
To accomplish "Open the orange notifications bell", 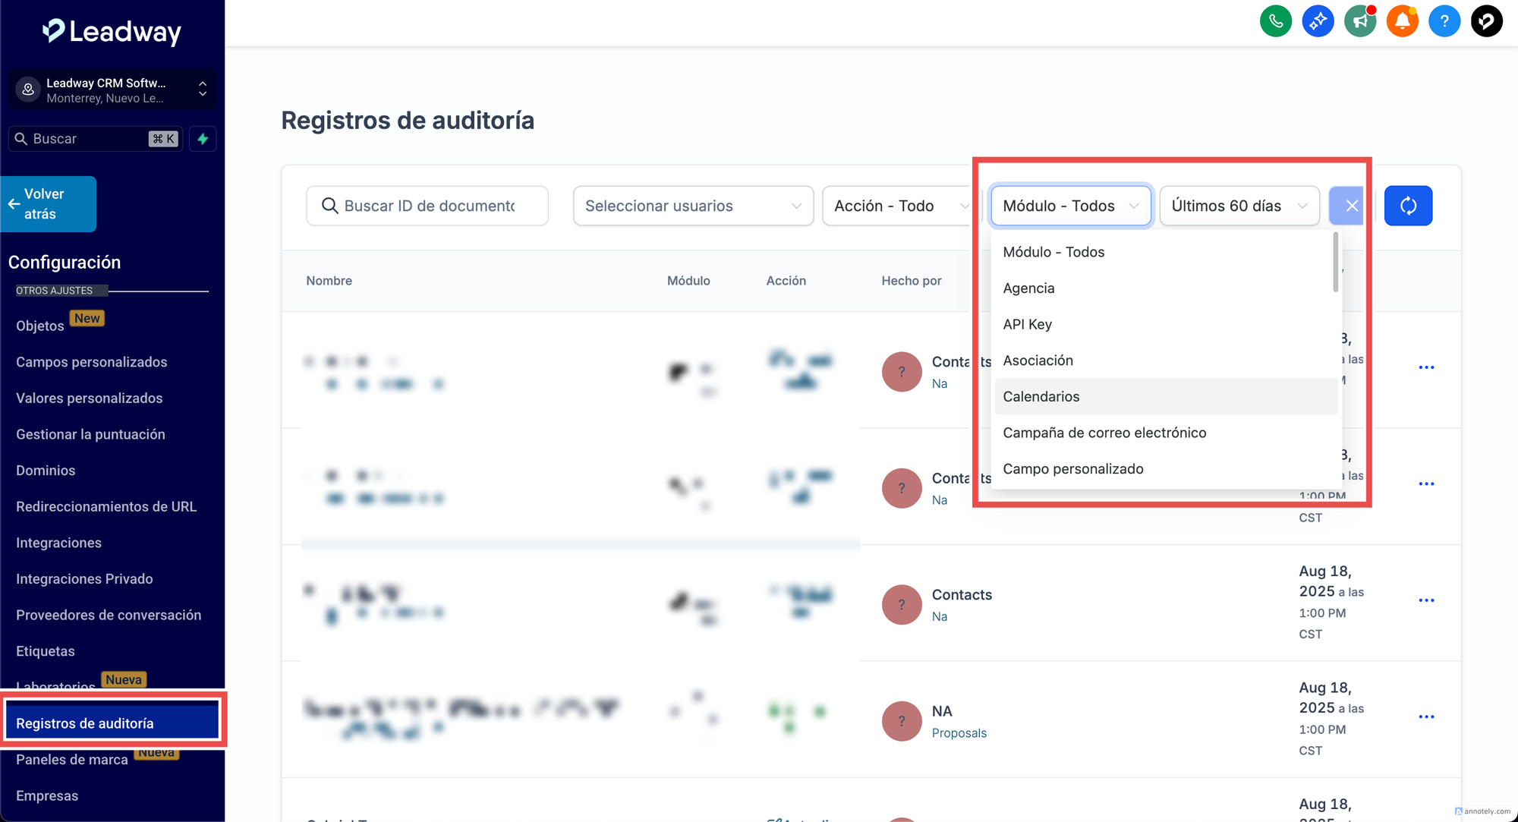I will pyautogui.click(x=1402, y=20).
